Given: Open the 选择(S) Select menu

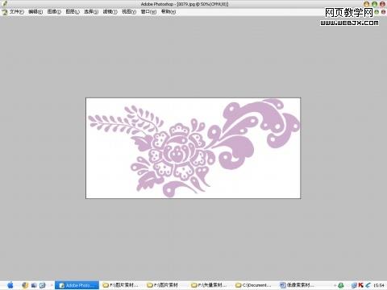Looking at the screenshot, I should tap(91, 12).
